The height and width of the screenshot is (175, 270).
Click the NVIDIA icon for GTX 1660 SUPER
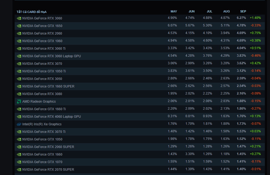click(x=19, y=86)
